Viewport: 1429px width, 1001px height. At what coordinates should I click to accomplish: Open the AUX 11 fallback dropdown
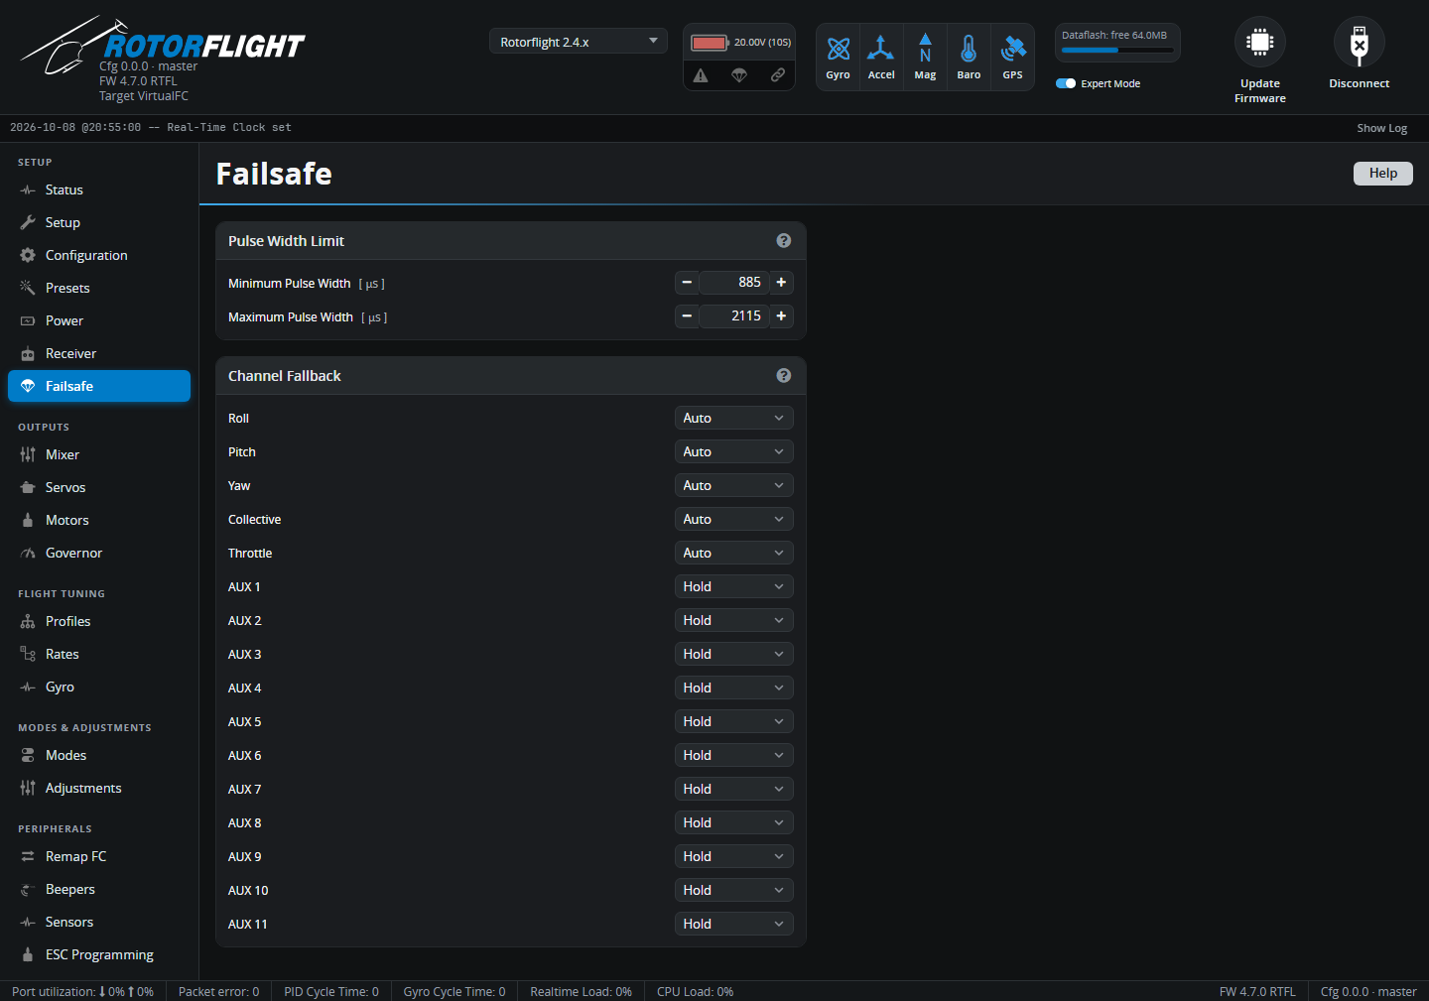[x=734, y=925]
